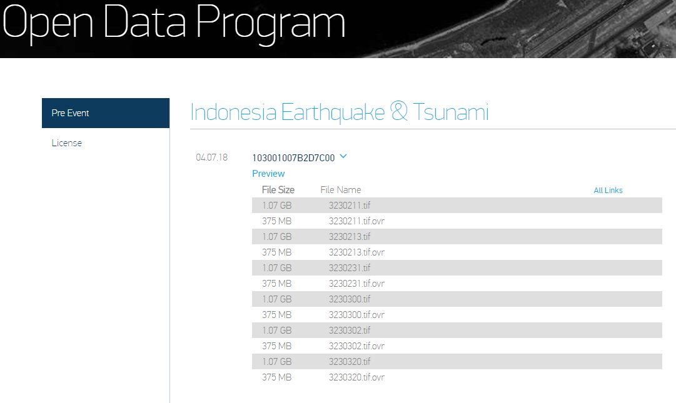Image resolution: width=676 pixels, height=403 pixels.
Task: Click the 3230231.tif.ovr file entry
Action: [358, 283]
